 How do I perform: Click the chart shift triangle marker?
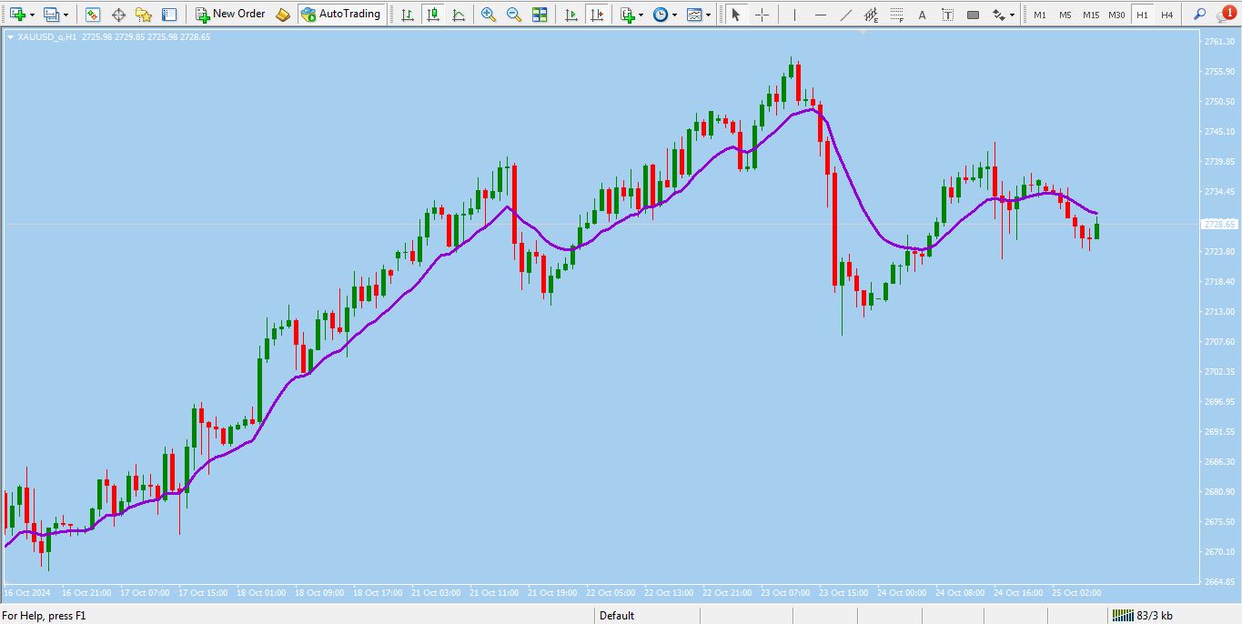pyautogui.click(x=863, y=32)
